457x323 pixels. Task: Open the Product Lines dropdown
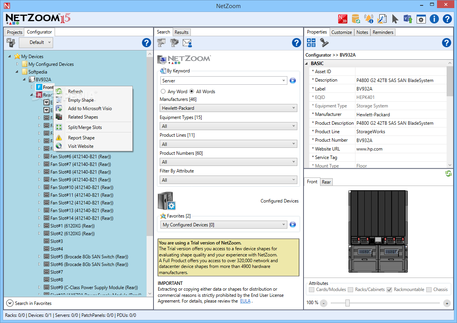228,144
